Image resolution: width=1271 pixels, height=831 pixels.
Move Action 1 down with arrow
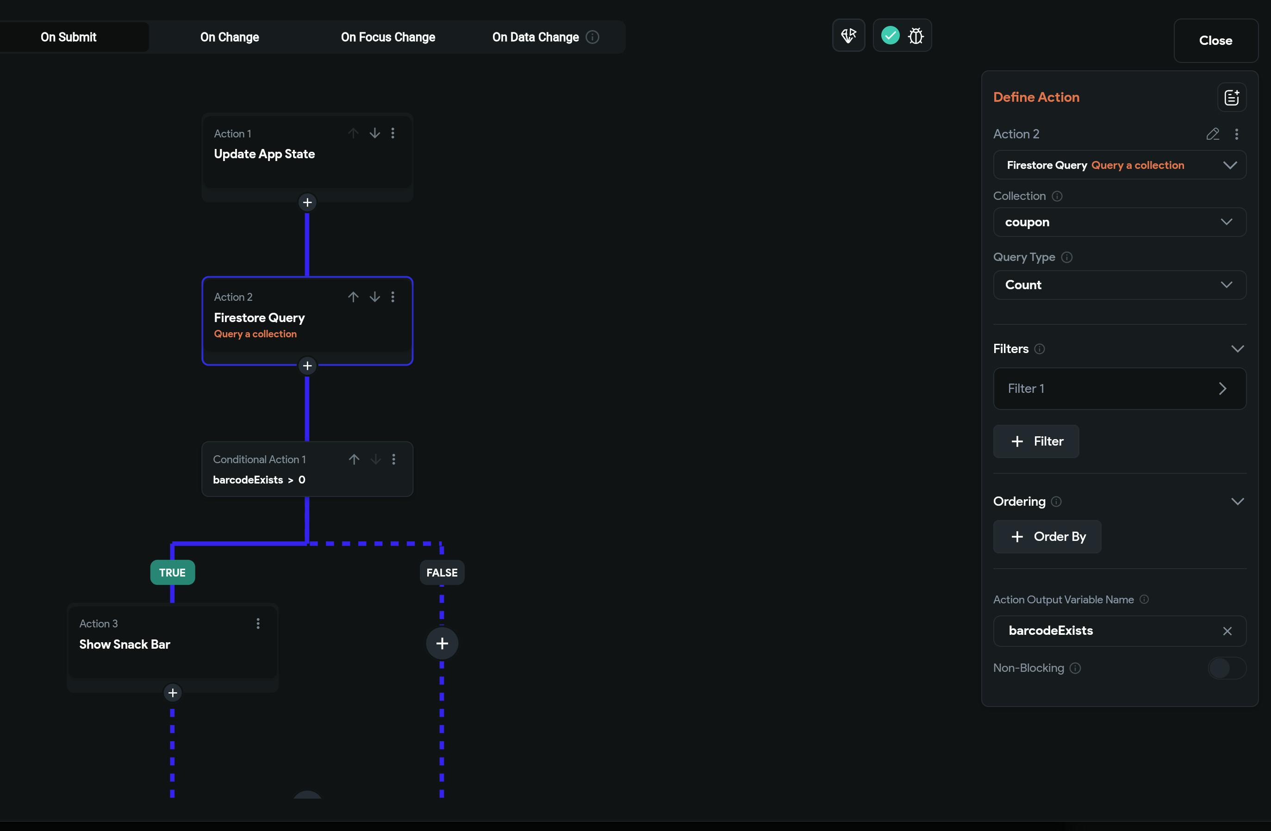coord(375,133)
